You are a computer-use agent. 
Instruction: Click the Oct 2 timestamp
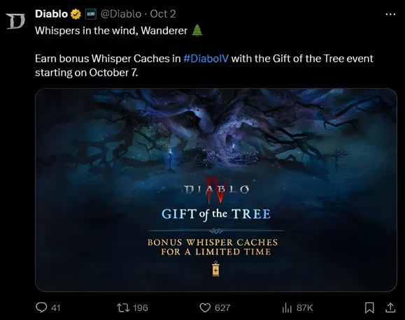coord(163,14)
